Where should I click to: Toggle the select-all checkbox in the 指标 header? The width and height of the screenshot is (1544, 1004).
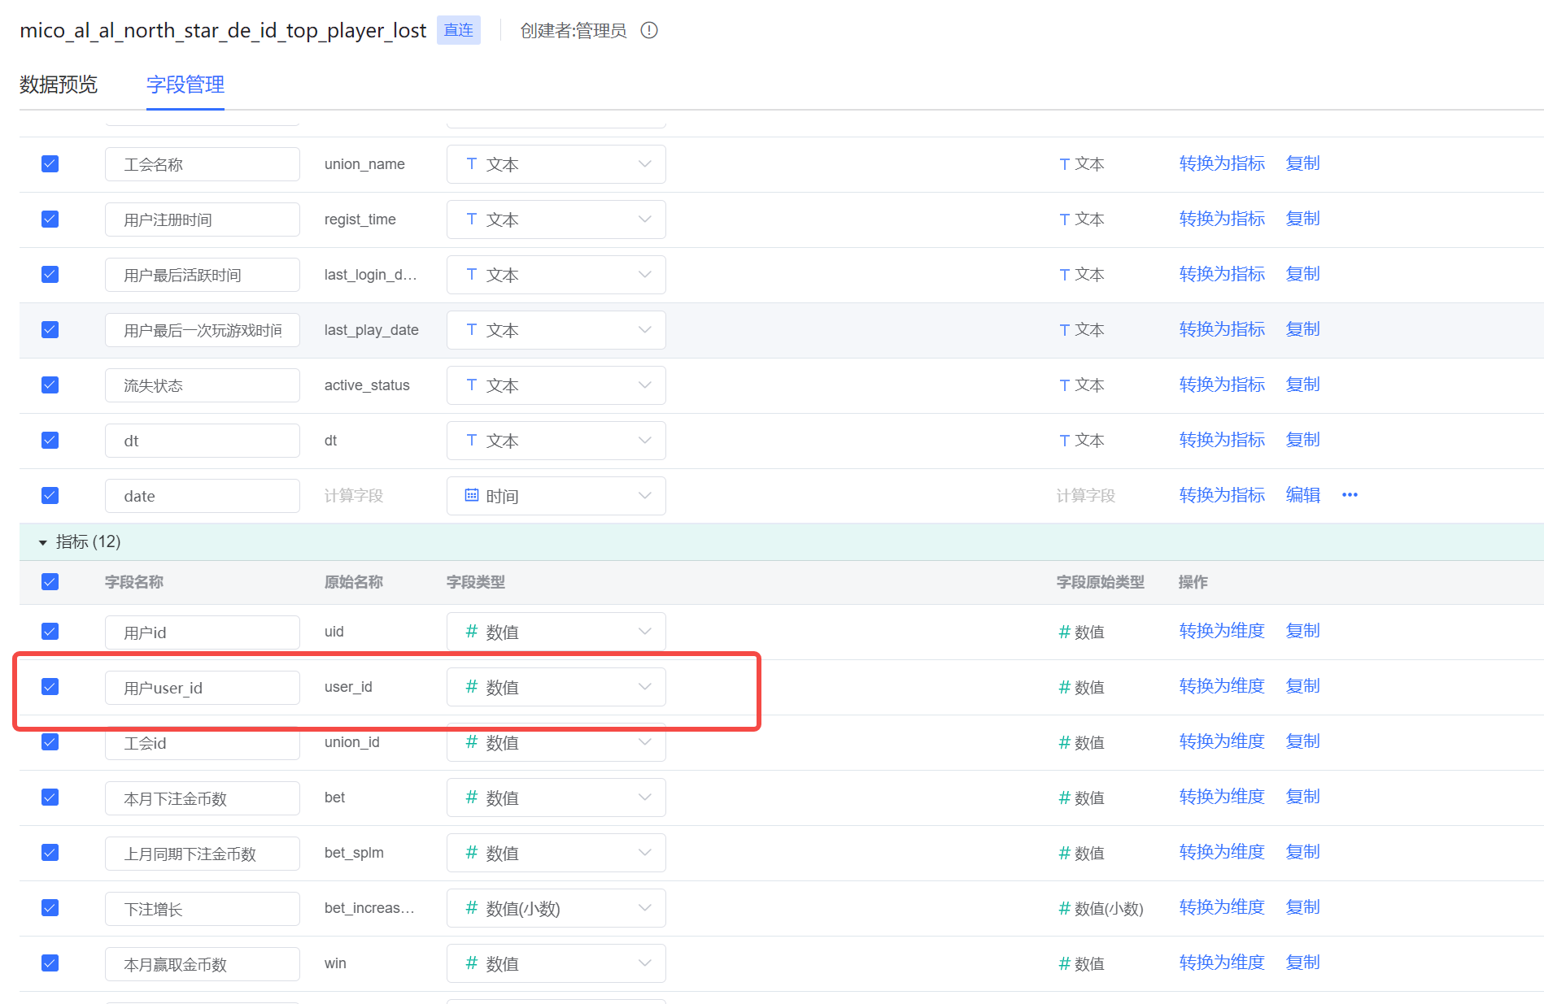click(x=50, y=581)
